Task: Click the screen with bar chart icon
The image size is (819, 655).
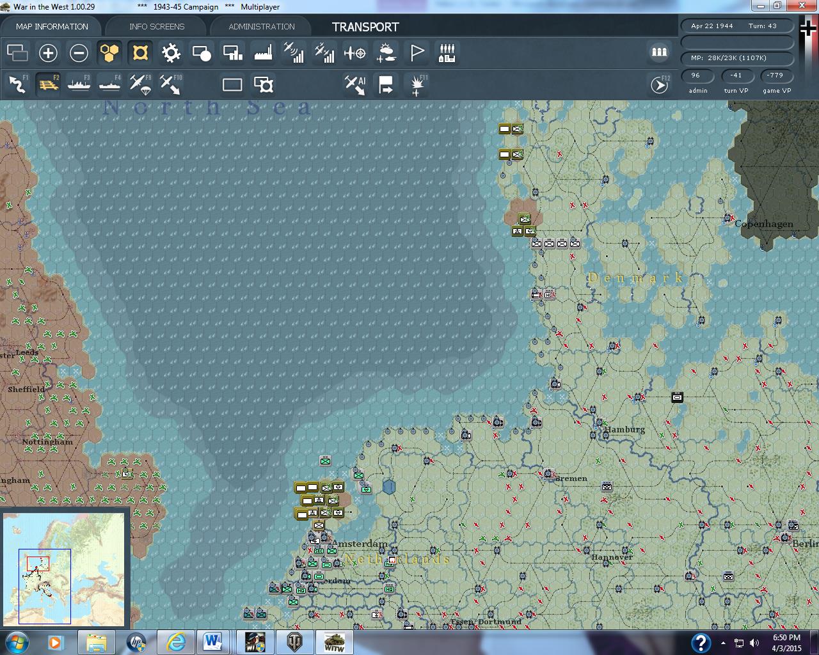Action: click(x=232, y=52)
